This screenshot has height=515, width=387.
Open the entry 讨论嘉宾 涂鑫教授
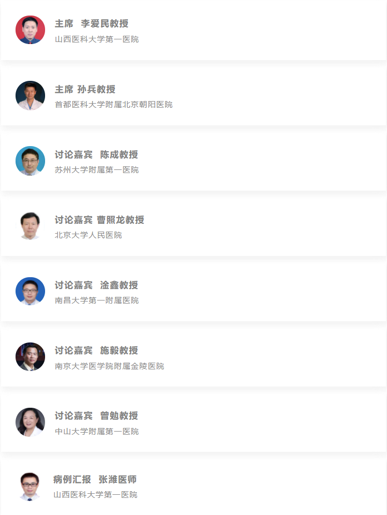coord(96,285)
